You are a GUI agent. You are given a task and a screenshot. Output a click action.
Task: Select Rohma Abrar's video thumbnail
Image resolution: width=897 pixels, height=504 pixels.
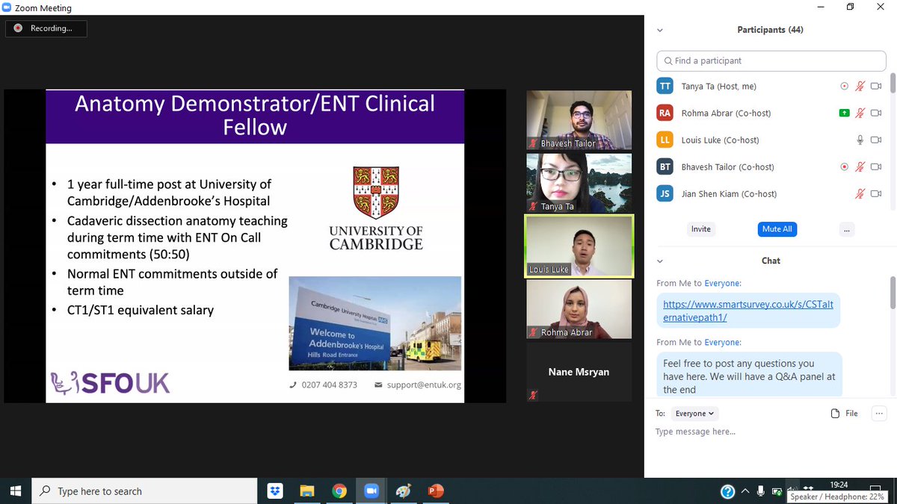[x=579, y=309]
